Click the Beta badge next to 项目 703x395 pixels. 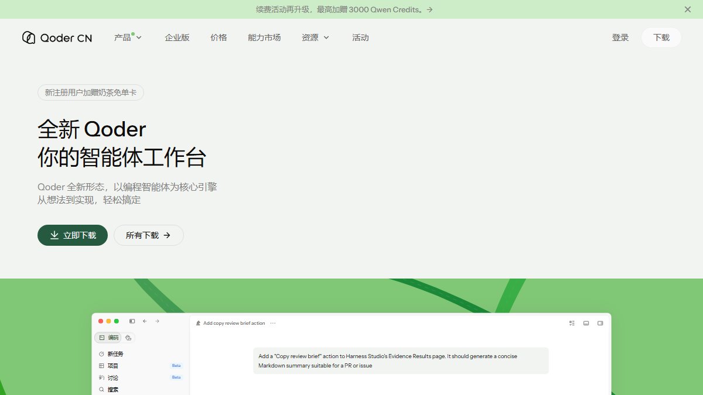point(176,366)
